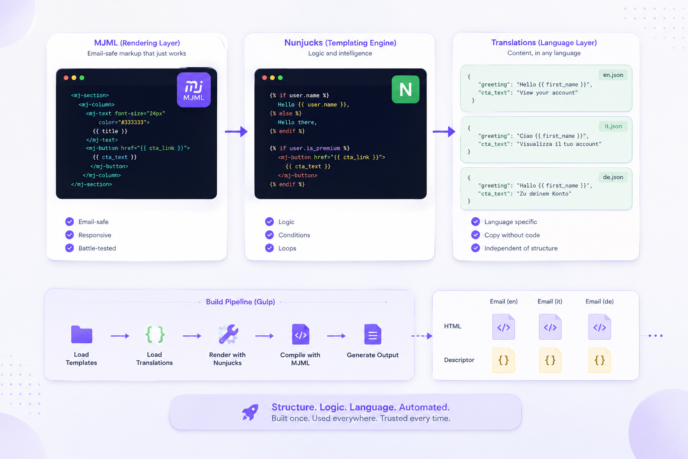Click the {{ title }} code line
The image size is (688, 459).
click(x=110, y=131)
